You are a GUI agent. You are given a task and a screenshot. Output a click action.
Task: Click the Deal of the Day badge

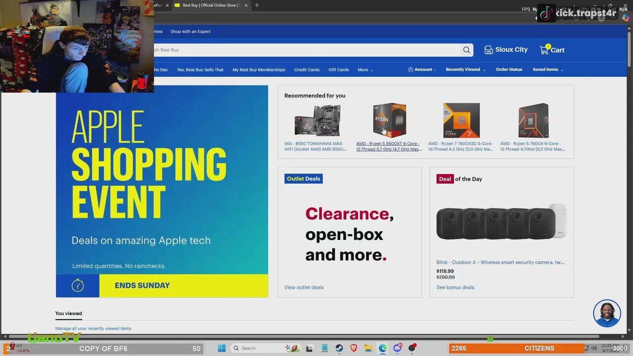point(459,179)
